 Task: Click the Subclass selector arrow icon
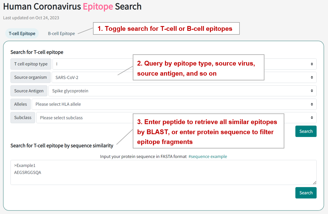(312, 118)
